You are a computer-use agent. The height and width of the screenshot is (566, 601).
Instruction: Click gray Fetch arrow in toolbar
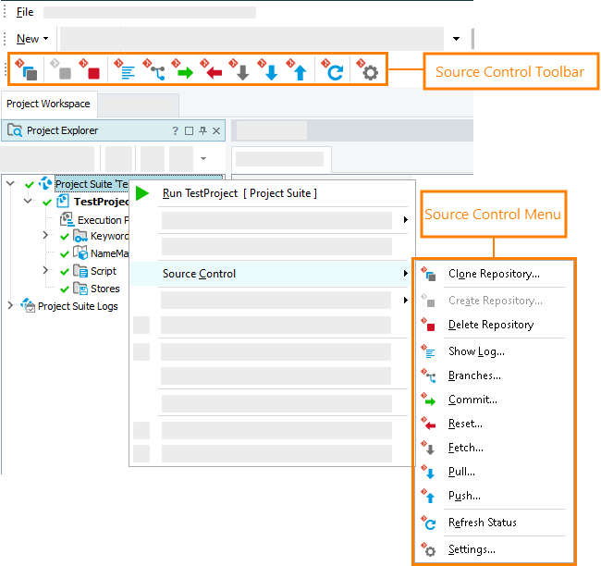[x=241, y=72]
